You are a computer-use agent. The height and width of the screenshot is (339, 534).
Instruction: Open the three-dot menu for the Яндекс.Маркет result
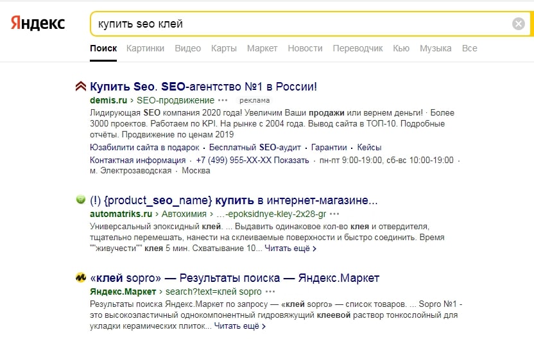tap(270, 292)
